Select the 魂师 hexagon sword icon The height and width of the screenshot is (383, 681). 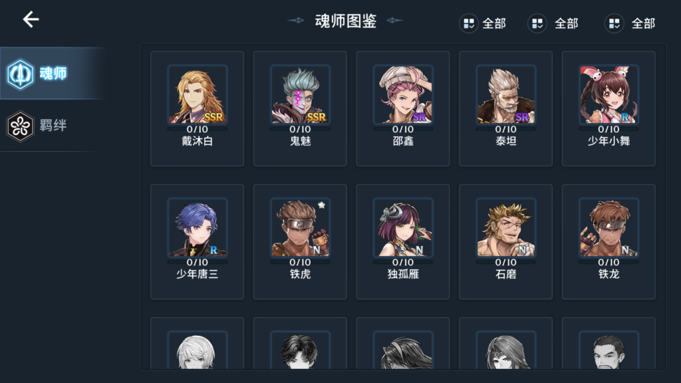coord(20,74)
